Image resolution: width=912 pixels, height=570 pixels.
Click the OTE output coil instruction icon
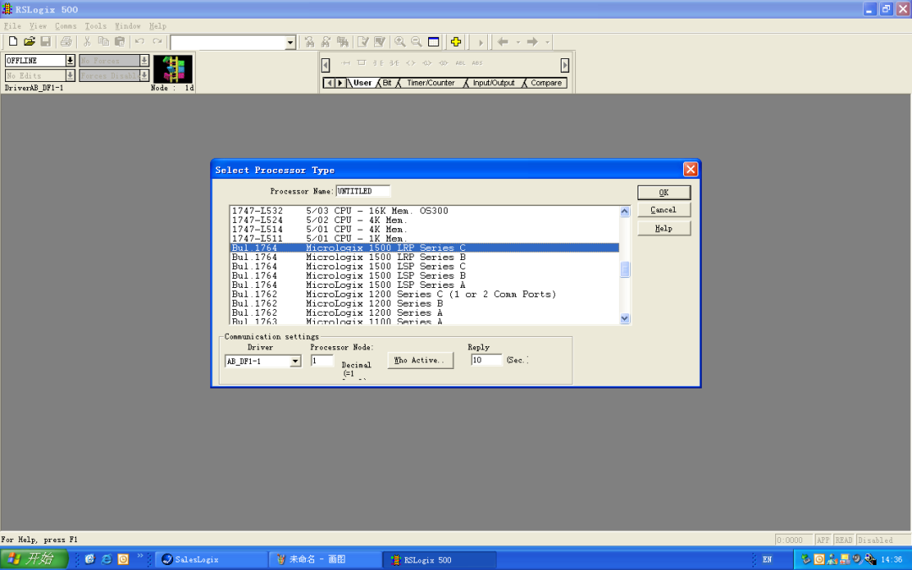(x=410, y=62)
